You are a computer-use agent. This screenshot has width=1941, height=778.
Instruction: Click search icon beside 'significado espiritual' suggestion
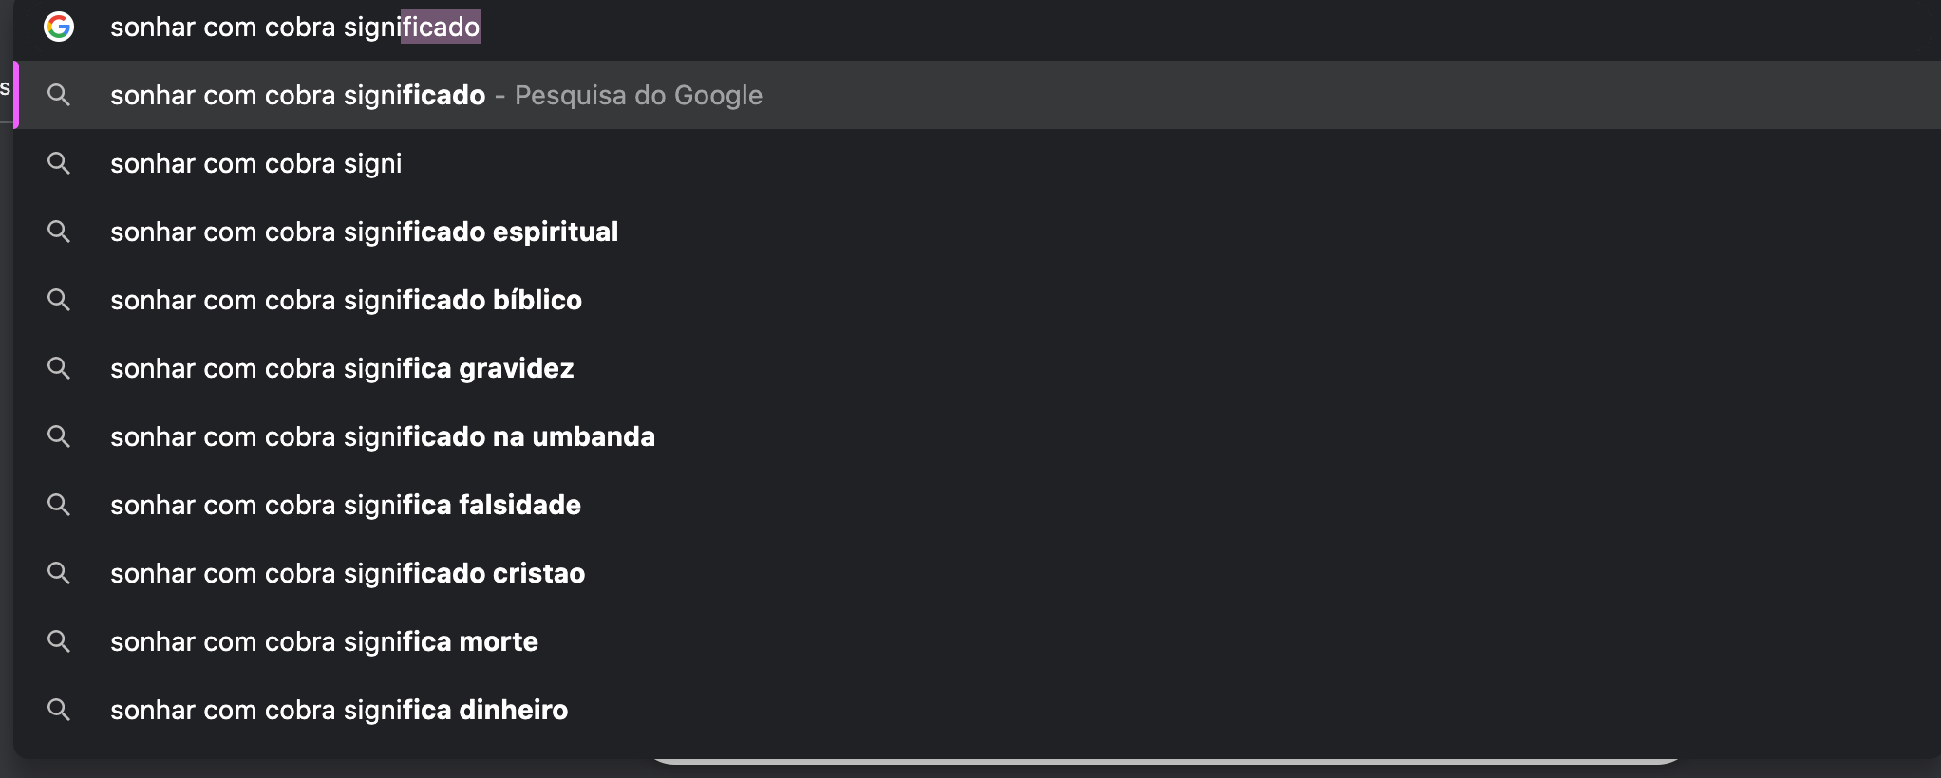59,232
